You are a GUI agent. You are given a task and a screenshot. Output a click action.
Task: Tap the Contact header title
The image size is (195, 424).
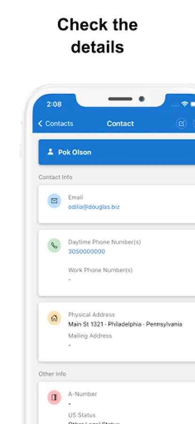point(120,123)
